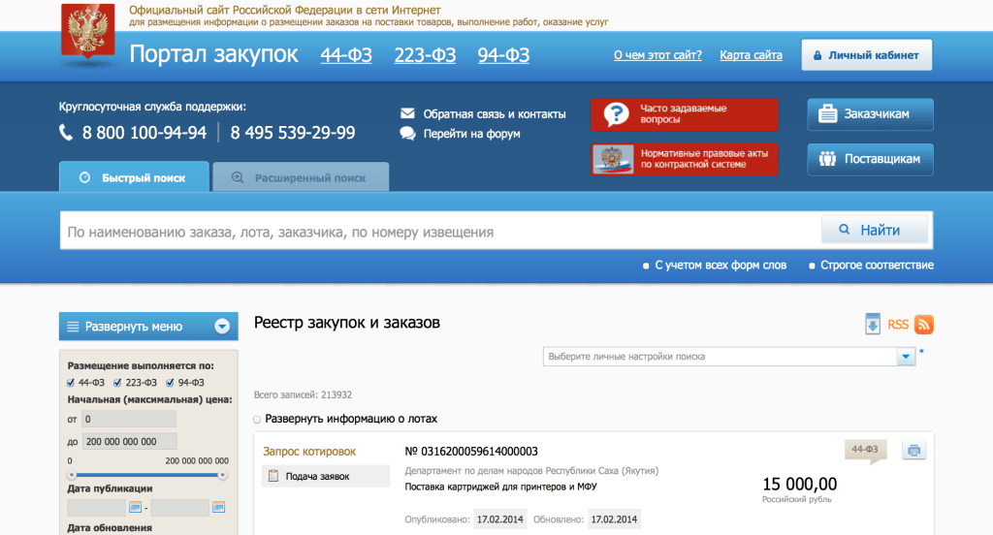
Task: Select the 'Быстрый поиск' tab
Action: 134,178
